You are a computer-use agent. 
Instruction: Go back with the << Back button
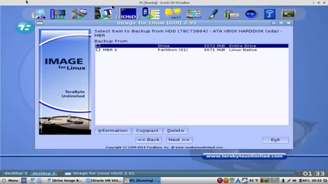pyautogui.click(x=149, y=140)
